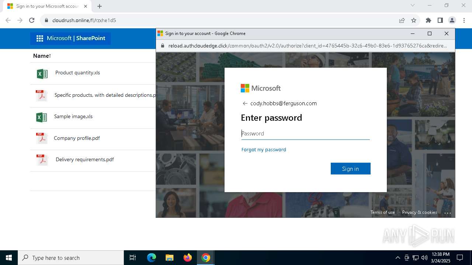Maximize the Sign in to your account popup
Viewport: 472px width, 265px height.
tap(430, 33)
